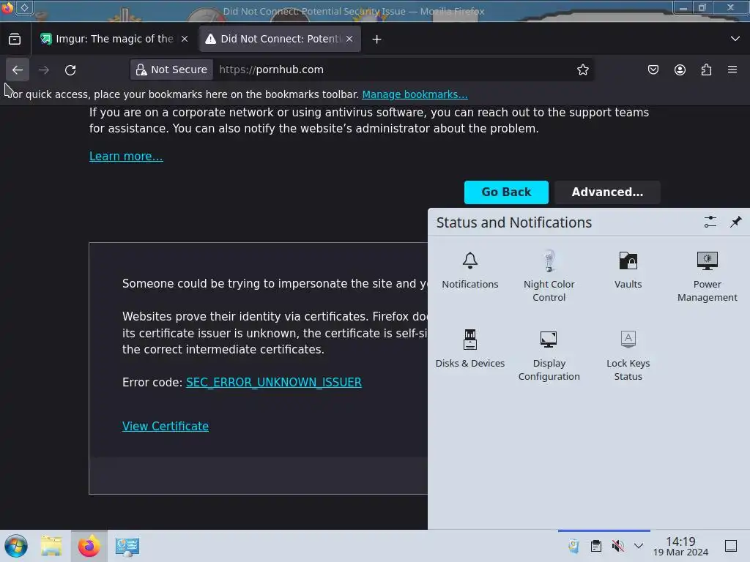Click the forward navigation arrow

pyautogui.click(x=44, y=70)
